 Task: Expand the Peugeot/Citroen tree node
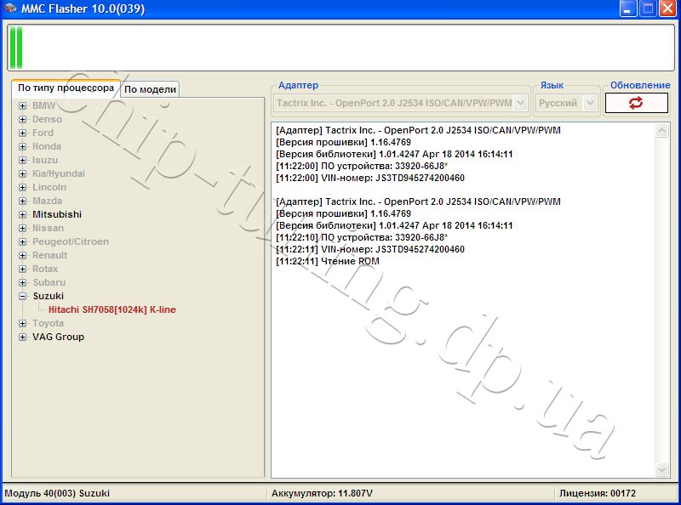coord(23,241)
